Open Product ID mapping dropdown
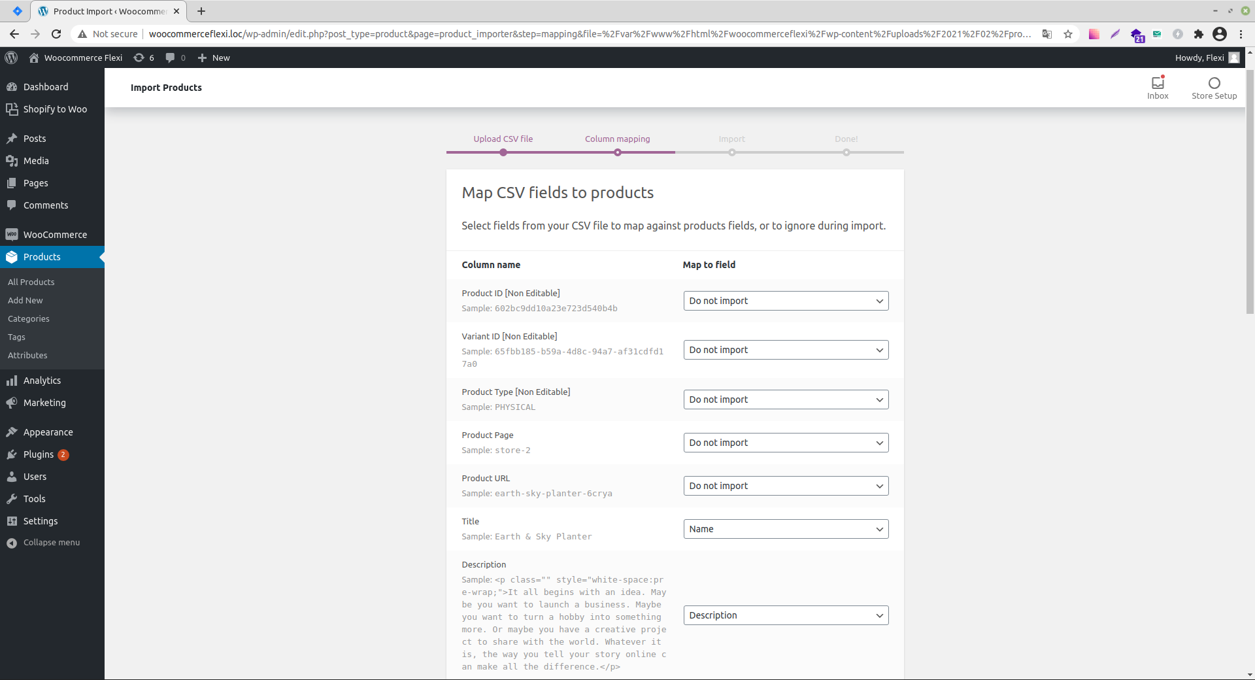Viewport: 1255px width, 680px height. click(x=786, y=301)
